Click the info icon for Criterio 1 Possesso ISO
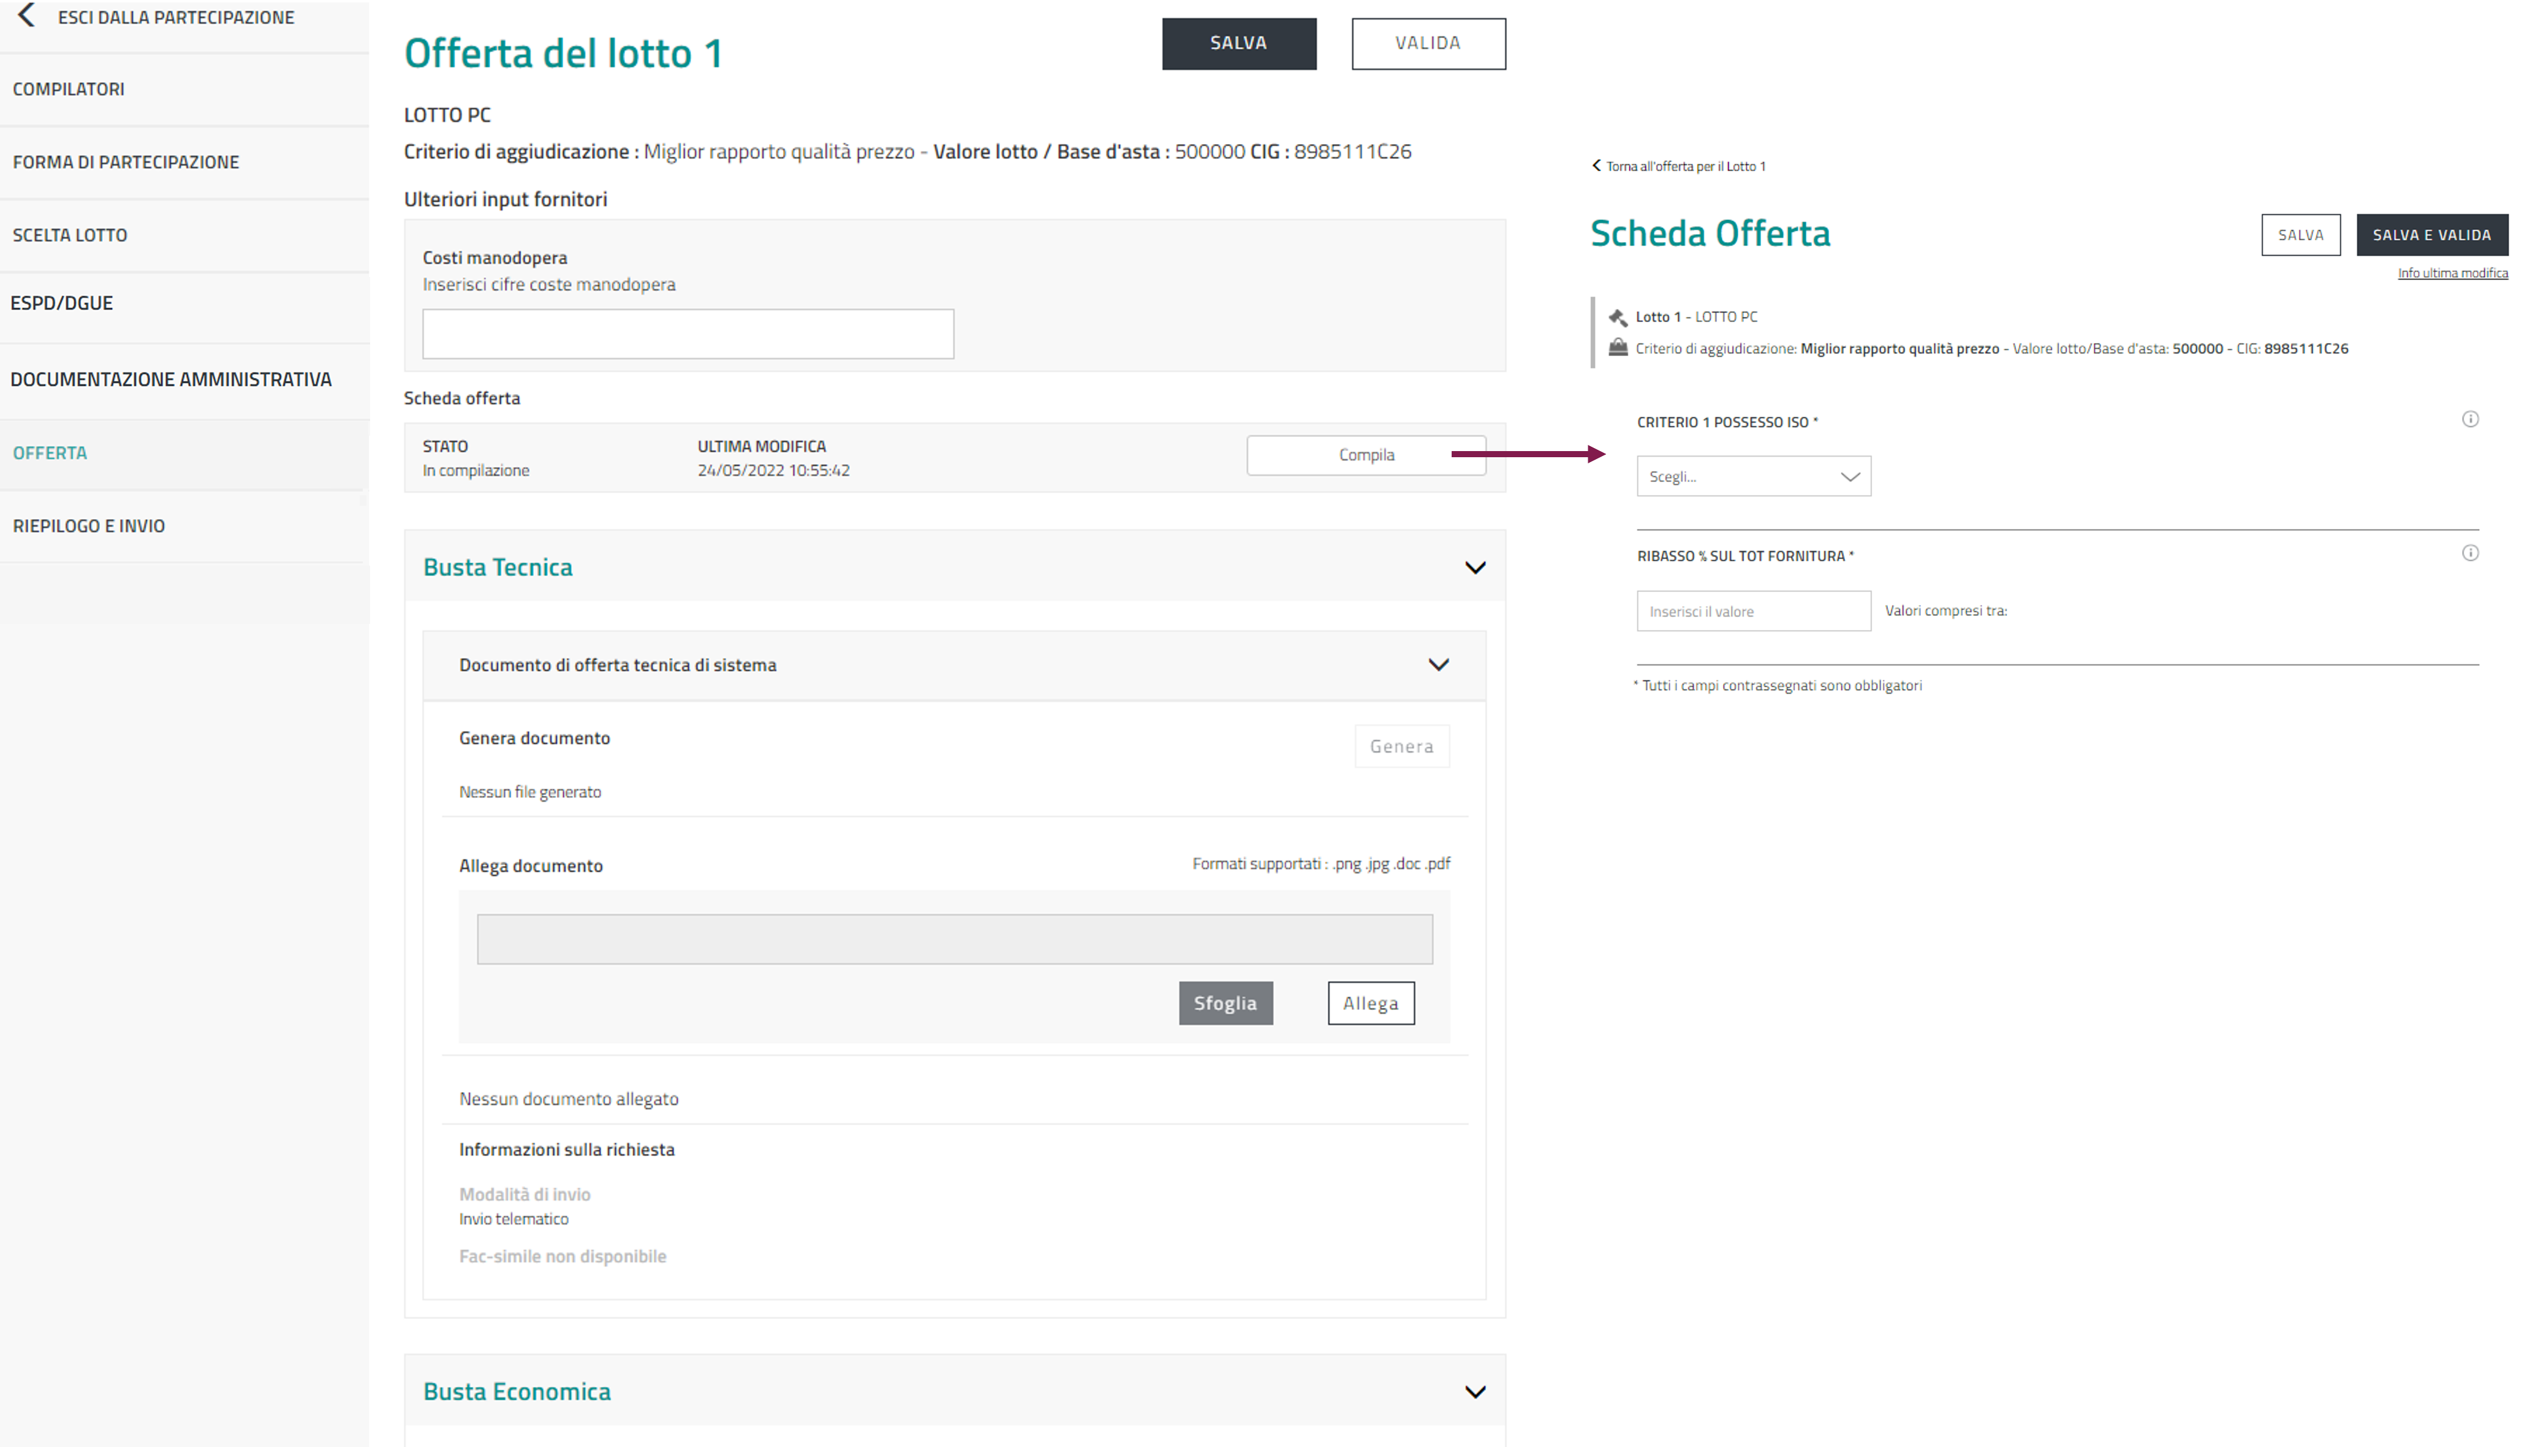2535x1447 pixels. coord(2469,419)
